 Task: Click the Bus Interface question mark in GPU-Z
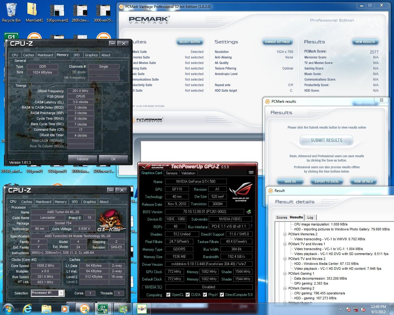pos(251,226)
